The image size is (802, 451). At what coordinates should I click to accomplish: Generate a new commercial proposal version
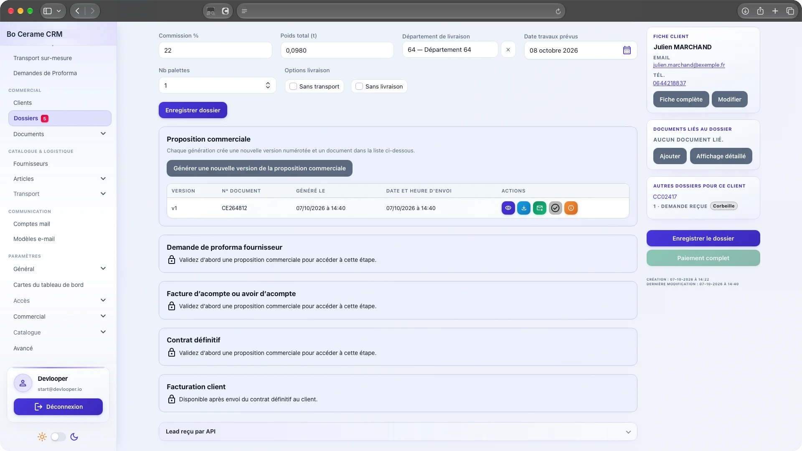pos(259,168)
